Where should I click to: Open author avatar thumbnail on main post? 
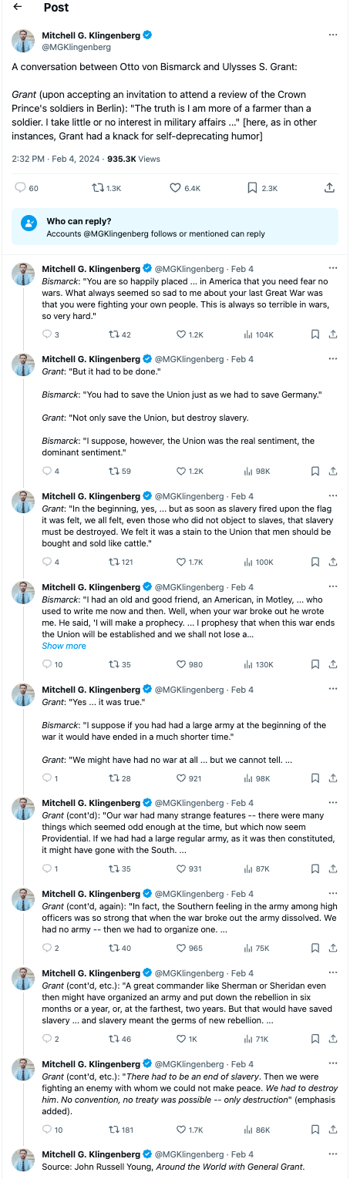[23, 41]
